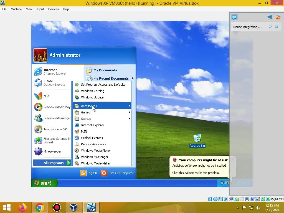284x213 pixels.
Task: Open the Input menu
Action: [x=40, y=9]
